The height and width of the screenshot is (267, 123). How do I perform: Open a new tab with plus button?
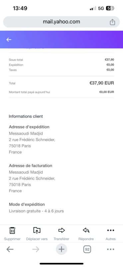61,249
